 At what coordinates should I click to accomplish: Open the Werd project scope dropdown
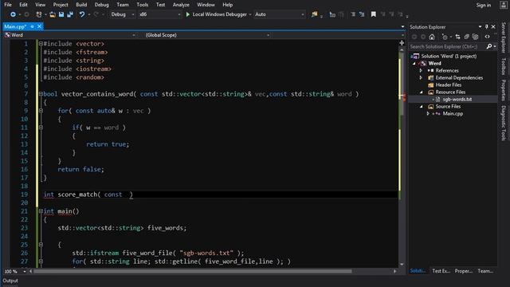pyautogui.click(x=70, y=35)
